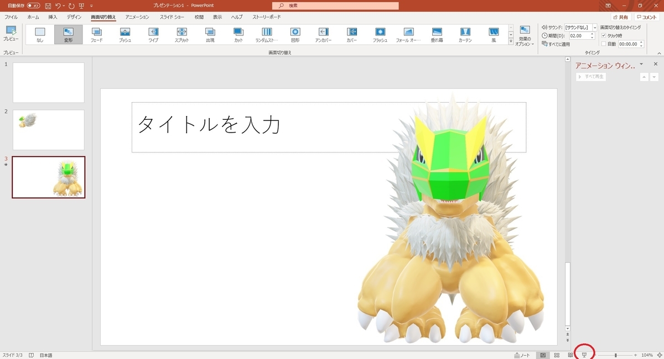Screen dimensions: 664x359
Task: Apply the 図形 (Shape) transition
Action: (295, 34)
